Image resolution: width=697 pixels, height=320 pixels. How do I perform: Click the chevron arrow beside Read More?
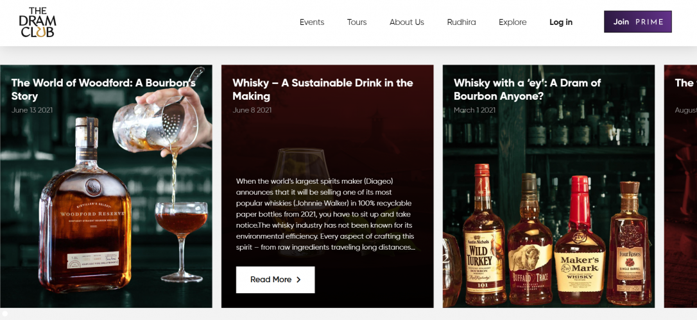(298, 280)
